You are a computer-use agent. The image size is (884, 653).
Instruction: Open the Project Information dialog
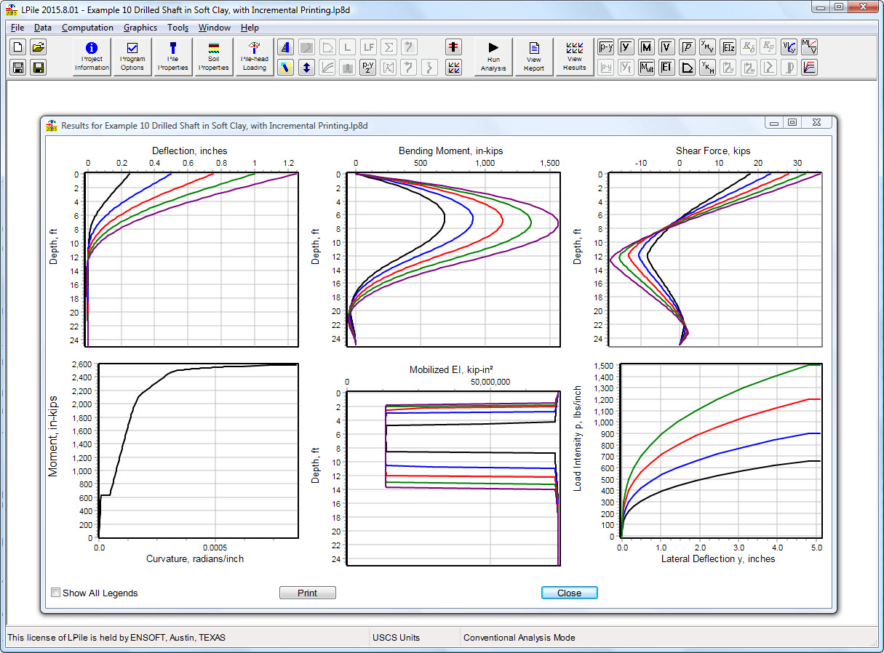[x=92, y=57]
